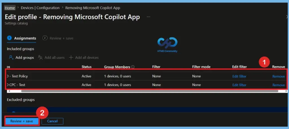289x129 pixels.
Task: Click the Cancel button
Action: 52,121
